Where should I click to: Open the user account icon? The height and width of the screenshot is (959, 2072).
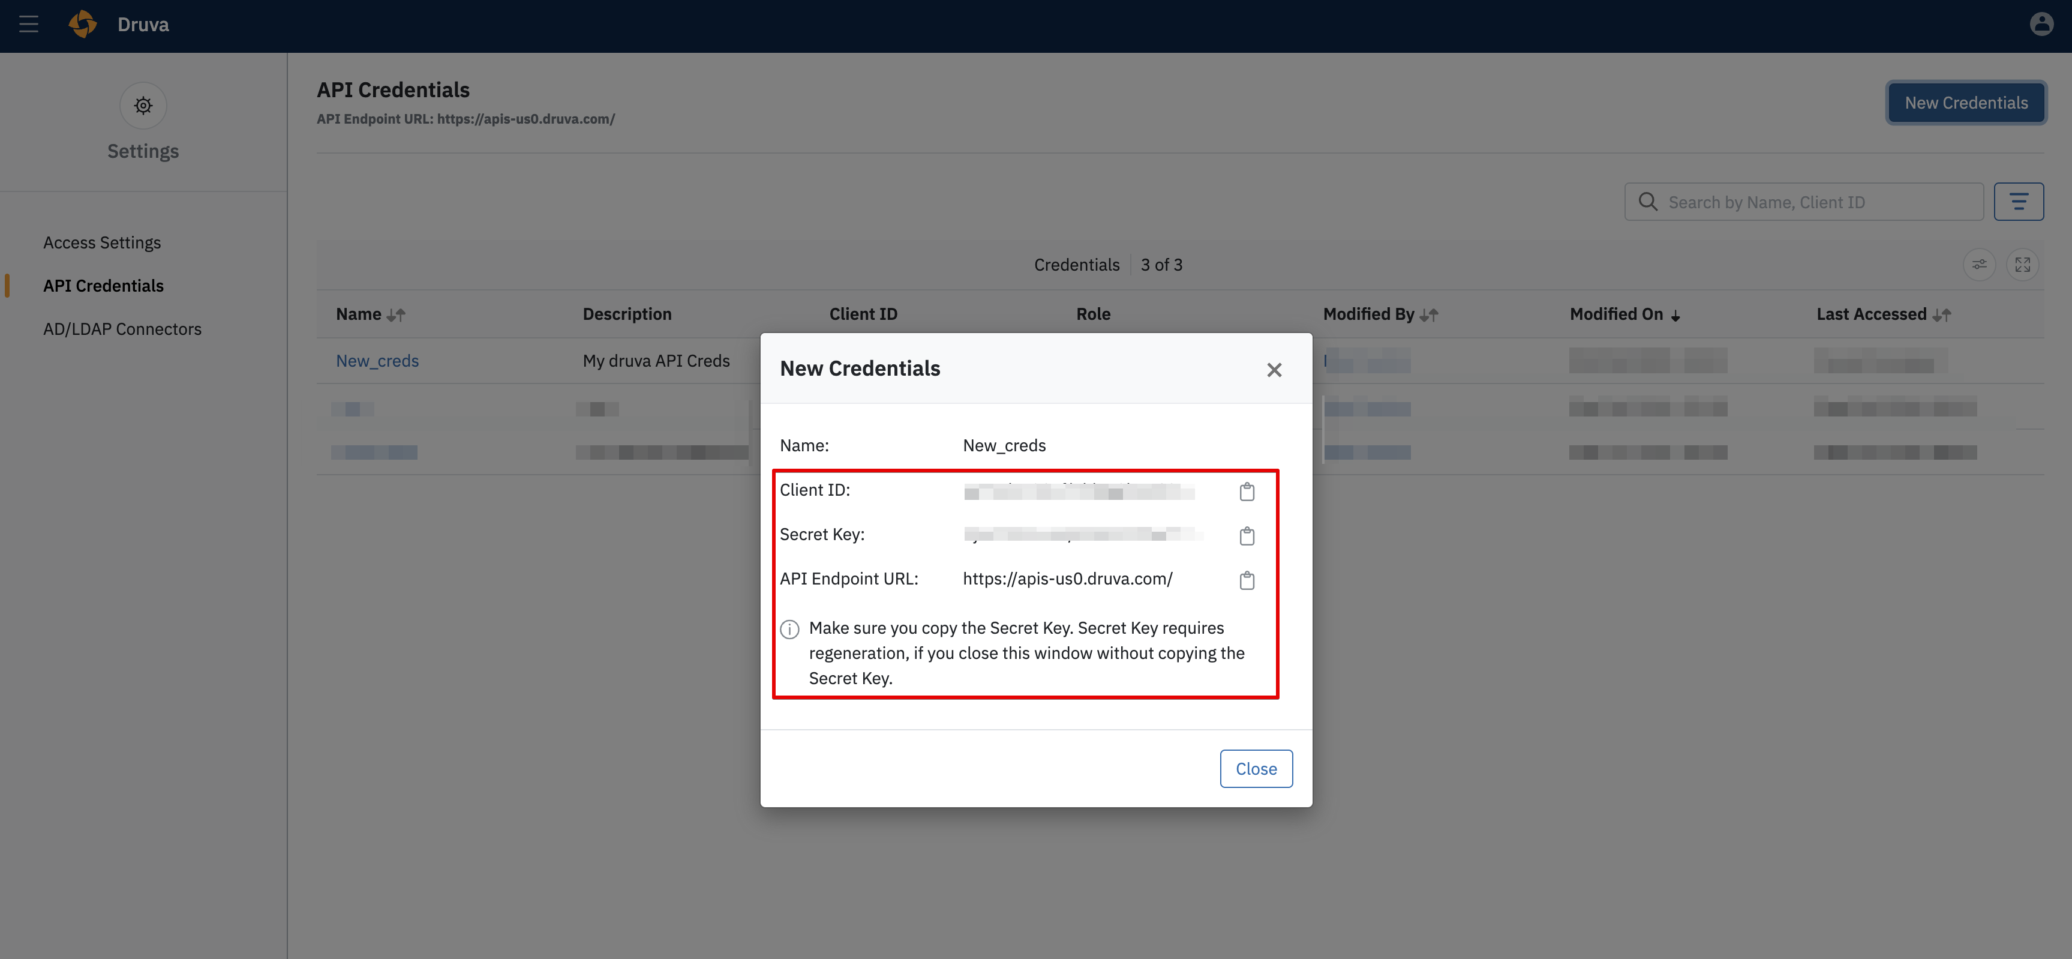[x=2042, y=24]
